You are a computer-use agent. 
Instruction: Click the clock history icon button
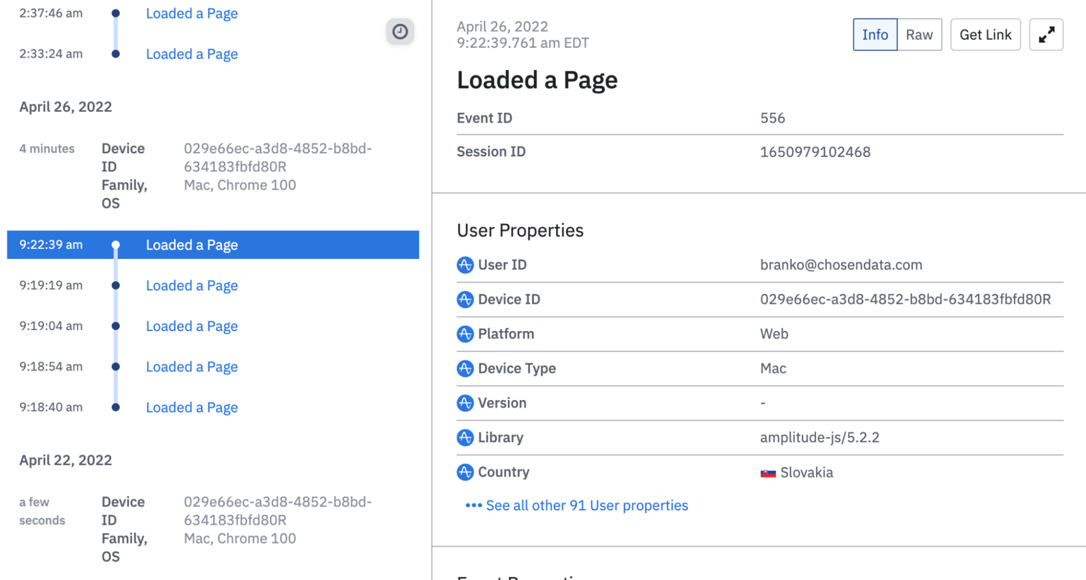[x=400, y=32]
